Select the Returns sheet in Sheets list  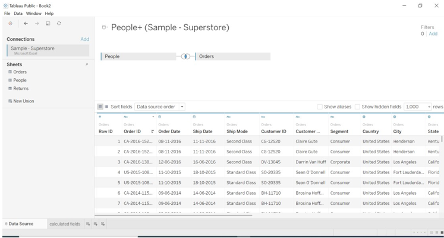click(21, 88)
